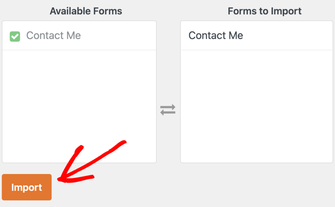Screen dimensions: 335x207
Task: Click the Contact Me label text on the right
Action: pyautogui.click(x=216, y=35)
